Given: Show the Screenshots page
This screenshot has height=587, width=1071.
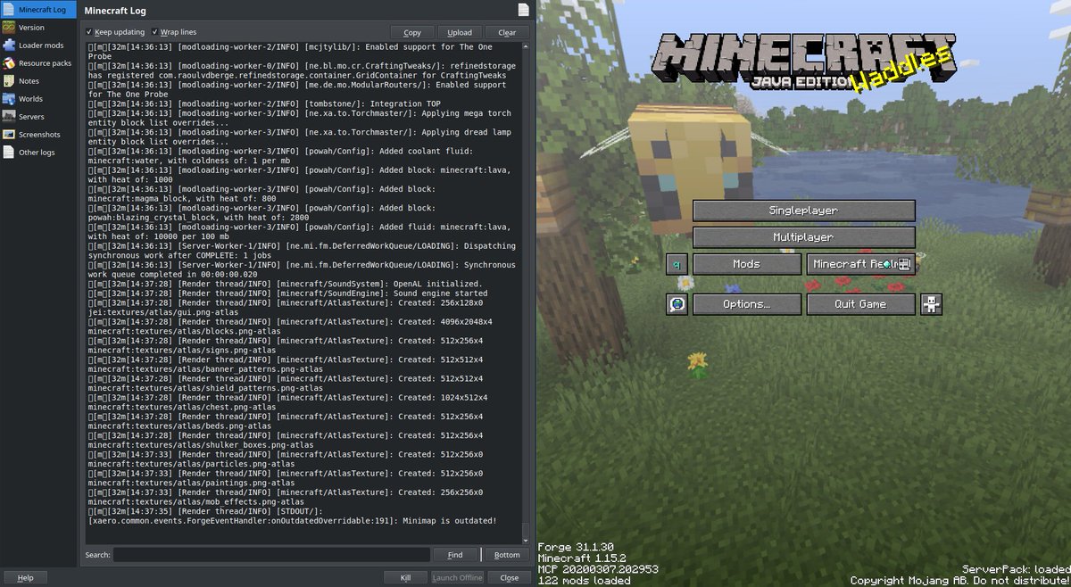Looking at the screenshot, I should (x=38, y=135).
